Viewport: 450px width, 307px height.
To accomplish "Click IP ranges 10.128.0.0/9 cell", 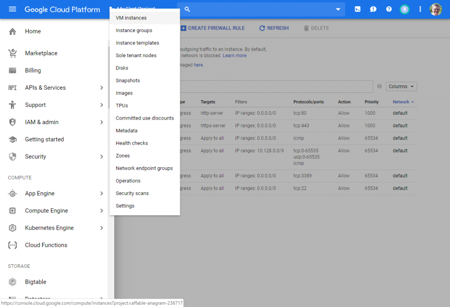I will (x=259, y=151).
